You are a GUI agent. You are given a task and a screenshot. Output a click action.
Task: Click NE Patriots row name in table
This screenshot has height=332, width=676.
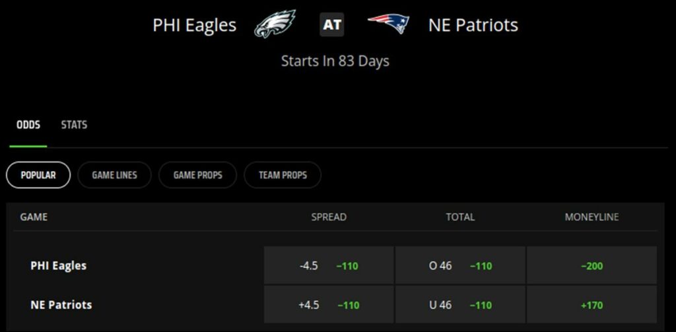(61, 305)
